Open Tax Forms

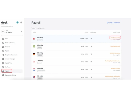[x=8, y=67]
